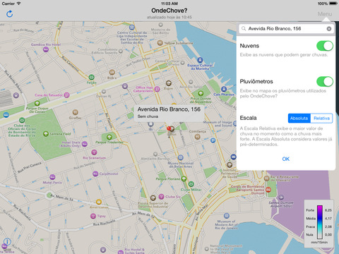Click the Avenida Rio Branco, 156 callout
The width and height of the screenshot is (339, 254).
tap(169, 113)
